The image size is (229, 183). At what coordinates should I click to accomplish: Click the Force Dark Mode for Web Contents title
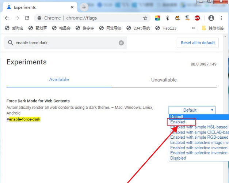pyautogui.click(x=38, y=101)
